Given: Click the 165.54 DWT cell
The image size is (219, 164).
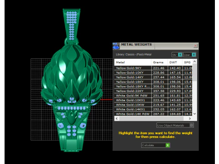Looking at the screenshot, I should tap(175, 77).
